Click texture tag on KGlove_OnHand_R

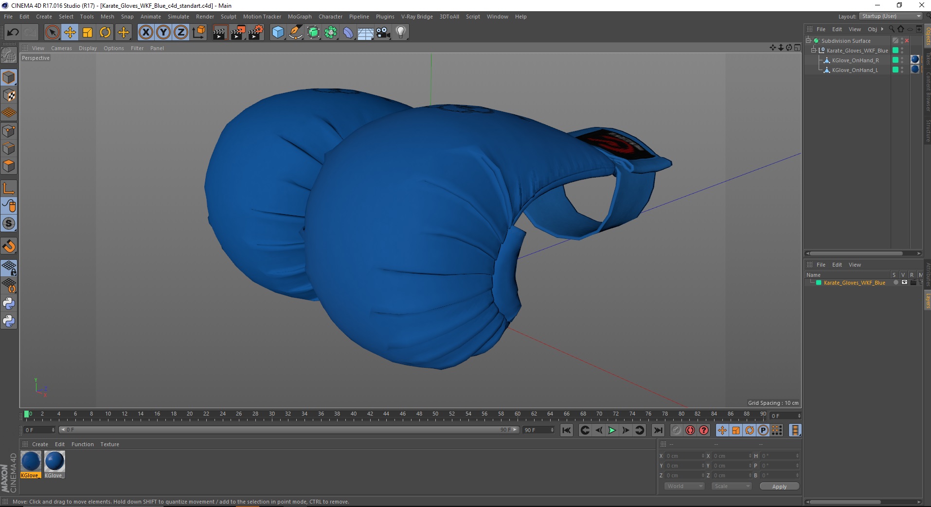pos(915,59)
